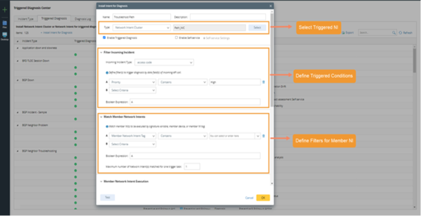The width and height of the screenshot is (421, 216).
Task: Collapse the BGP Down row
Action: [18, 80]
